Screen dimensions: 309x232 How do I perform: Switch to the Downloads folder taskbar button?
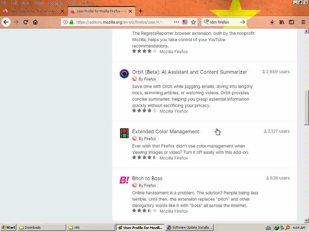click(42, 227)
